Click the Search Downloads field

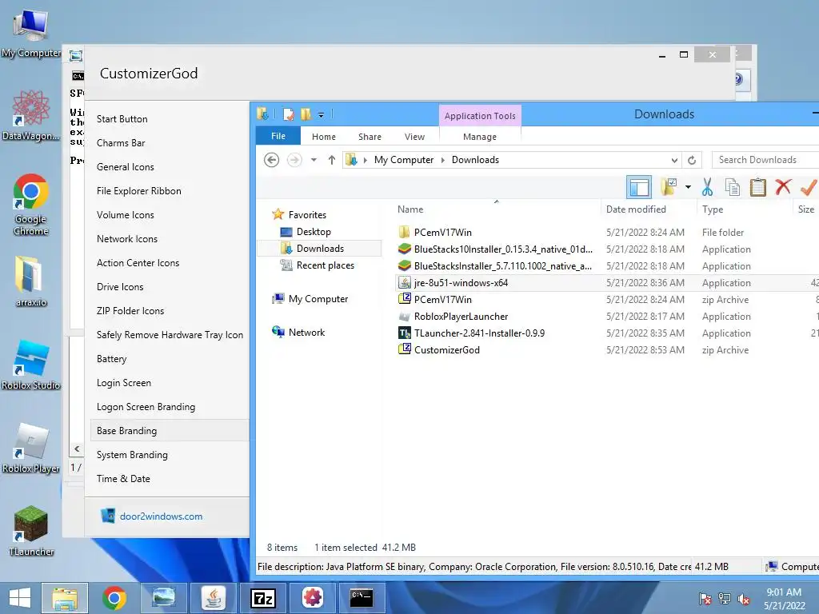point(765,160)
